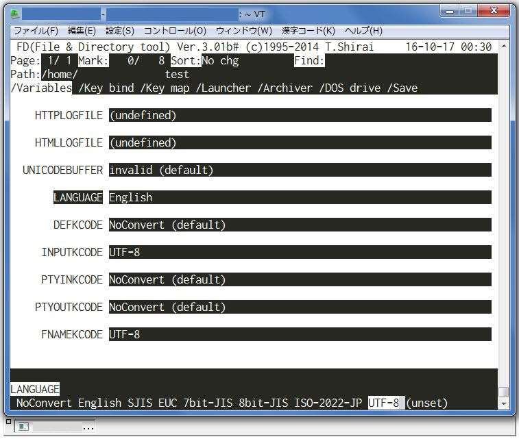Click the Path: /home/ text
Image resolution: width=519 pixels, height=439 pixels.
click(44, 75)
